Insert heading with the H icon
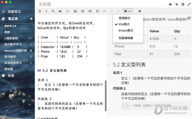Screen dimensions: 192x119 click(x=97, y=11)
